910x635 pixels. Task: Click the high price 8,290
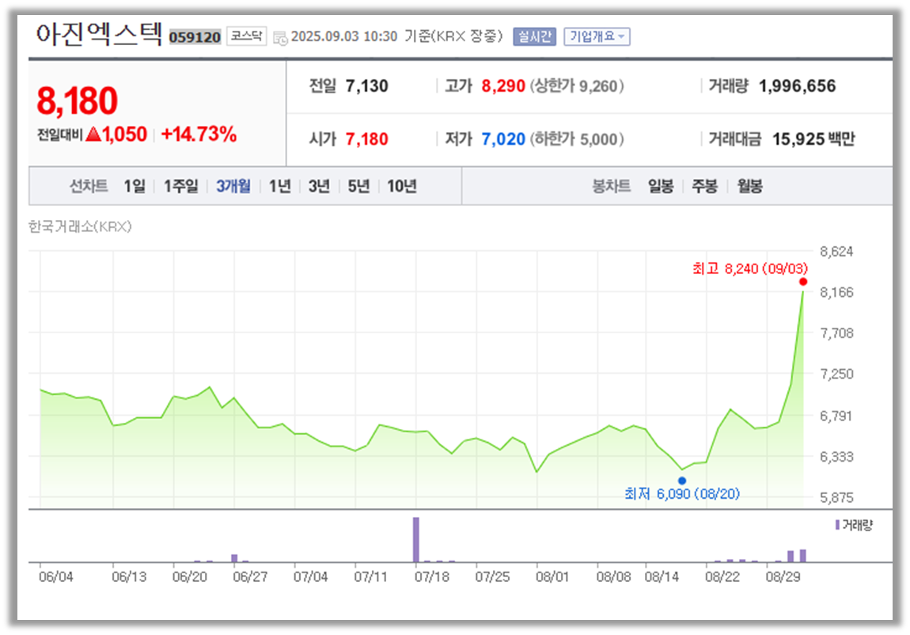click(x=503, y=86)
